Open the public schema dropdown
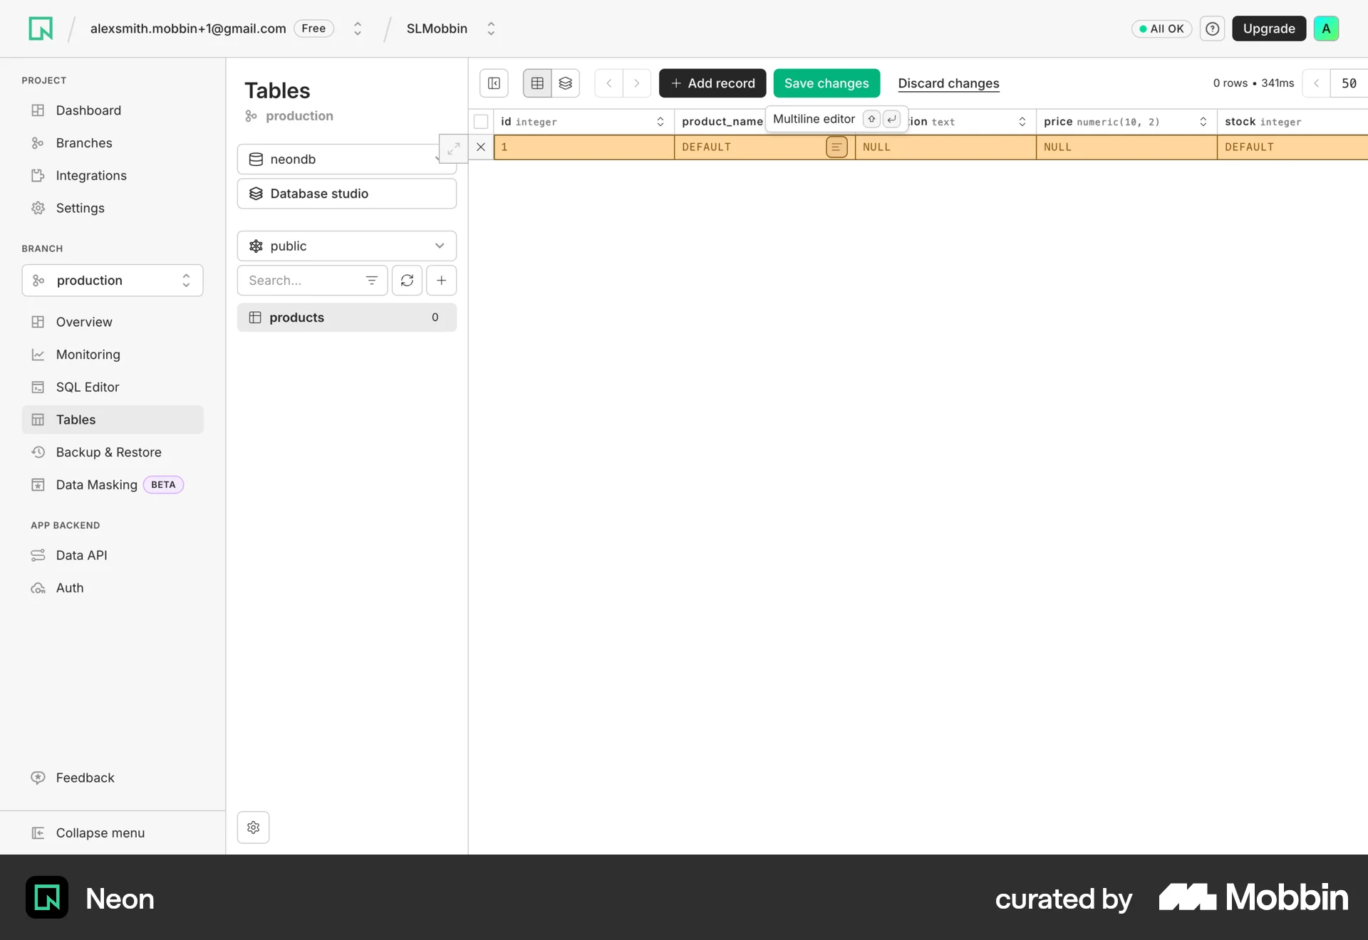 click(x=347, y=246)
